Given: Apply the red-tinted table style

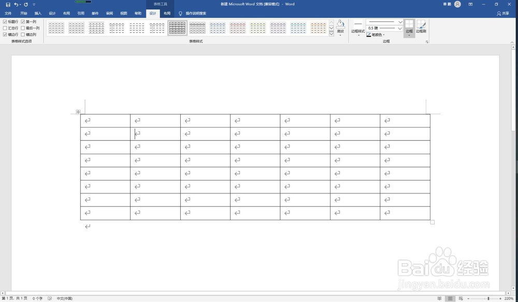Looking at the screenshot, I should 238,28.
